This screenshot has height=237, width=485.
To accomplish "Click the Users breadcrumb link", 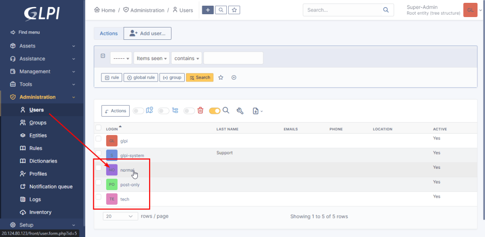I will pos(183,10).
